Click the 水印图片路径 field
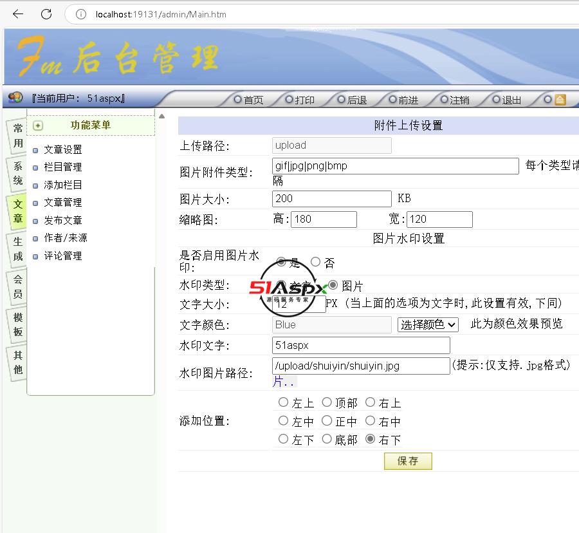The height and width of the screenshot is (533, 579). point(361,366)
